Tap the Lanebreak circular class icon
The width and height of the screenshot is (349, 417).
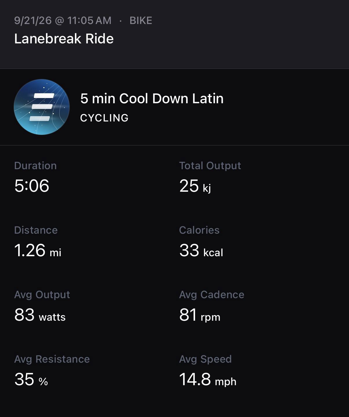pyautogui.click(x=42, y=107)
